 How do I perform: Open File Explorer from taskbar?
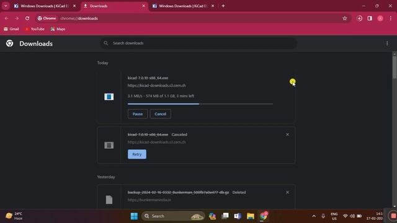(x=251, y=216)
